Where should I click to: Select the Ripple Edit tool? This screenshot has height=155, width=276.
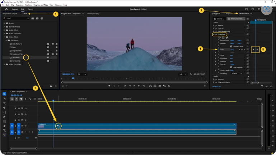(x=4, y=103)
